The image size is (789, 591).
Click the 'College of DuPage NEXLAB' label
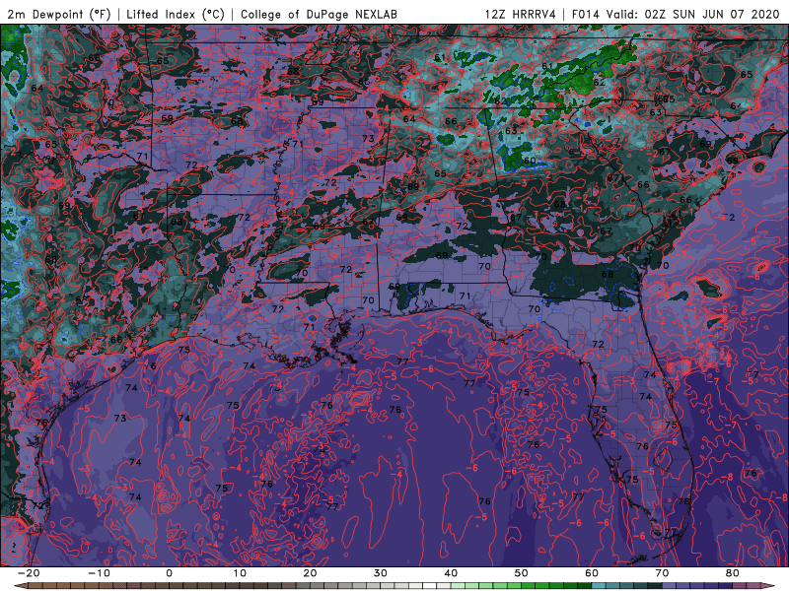click(x=319, y=14)
